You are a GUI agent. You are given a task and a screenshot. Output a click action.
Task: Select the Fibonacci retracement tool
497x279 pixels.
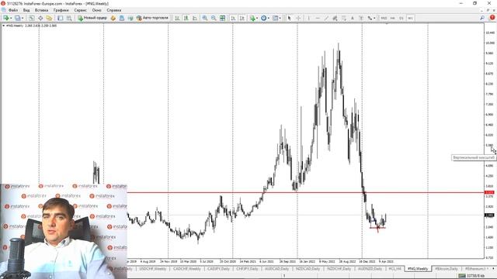pos(343,18)
